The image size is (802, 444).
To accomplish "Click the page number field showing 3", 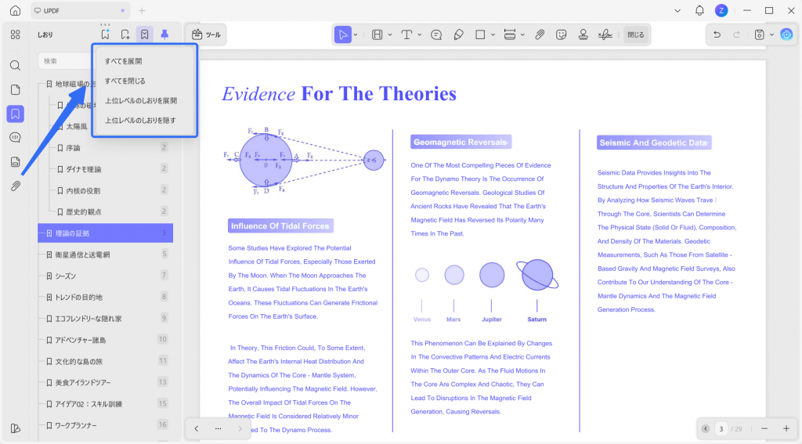I will click(x=721, y=428).
